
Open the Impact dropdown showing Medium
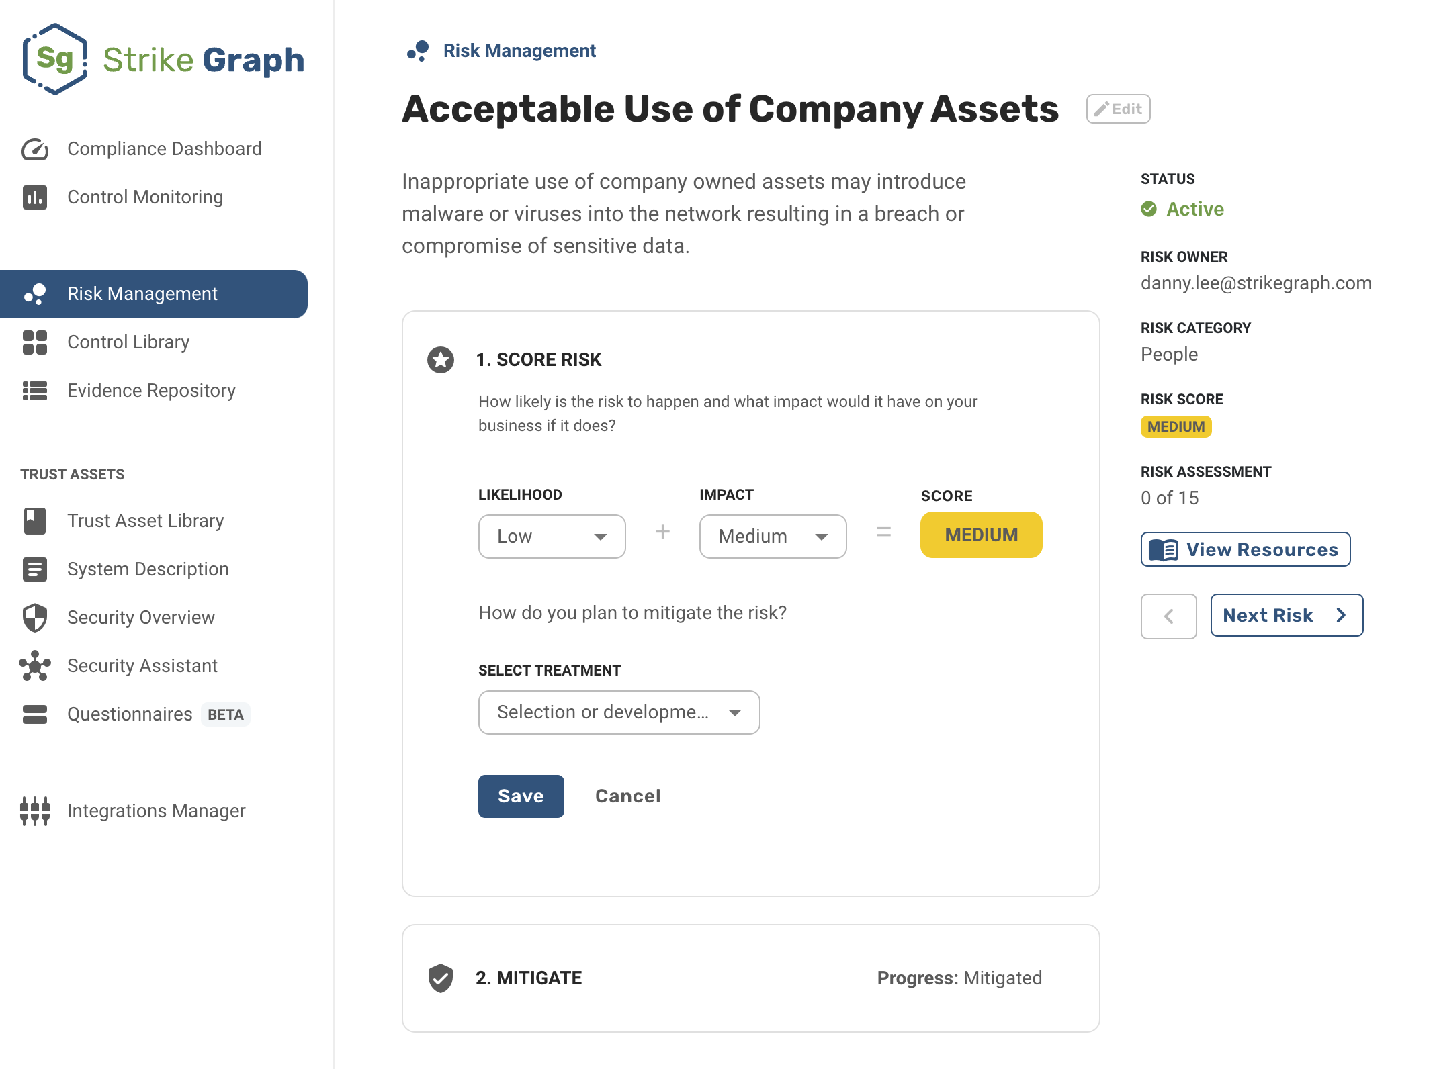click(x=773, y=536)
